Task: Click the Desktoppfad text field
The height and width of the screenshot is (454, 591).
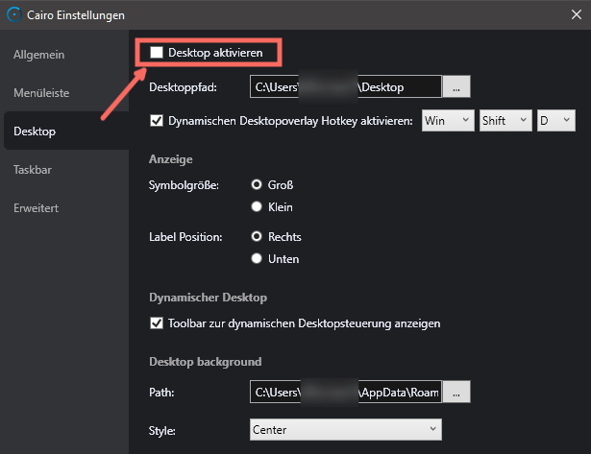Action: tap(346, 86)
